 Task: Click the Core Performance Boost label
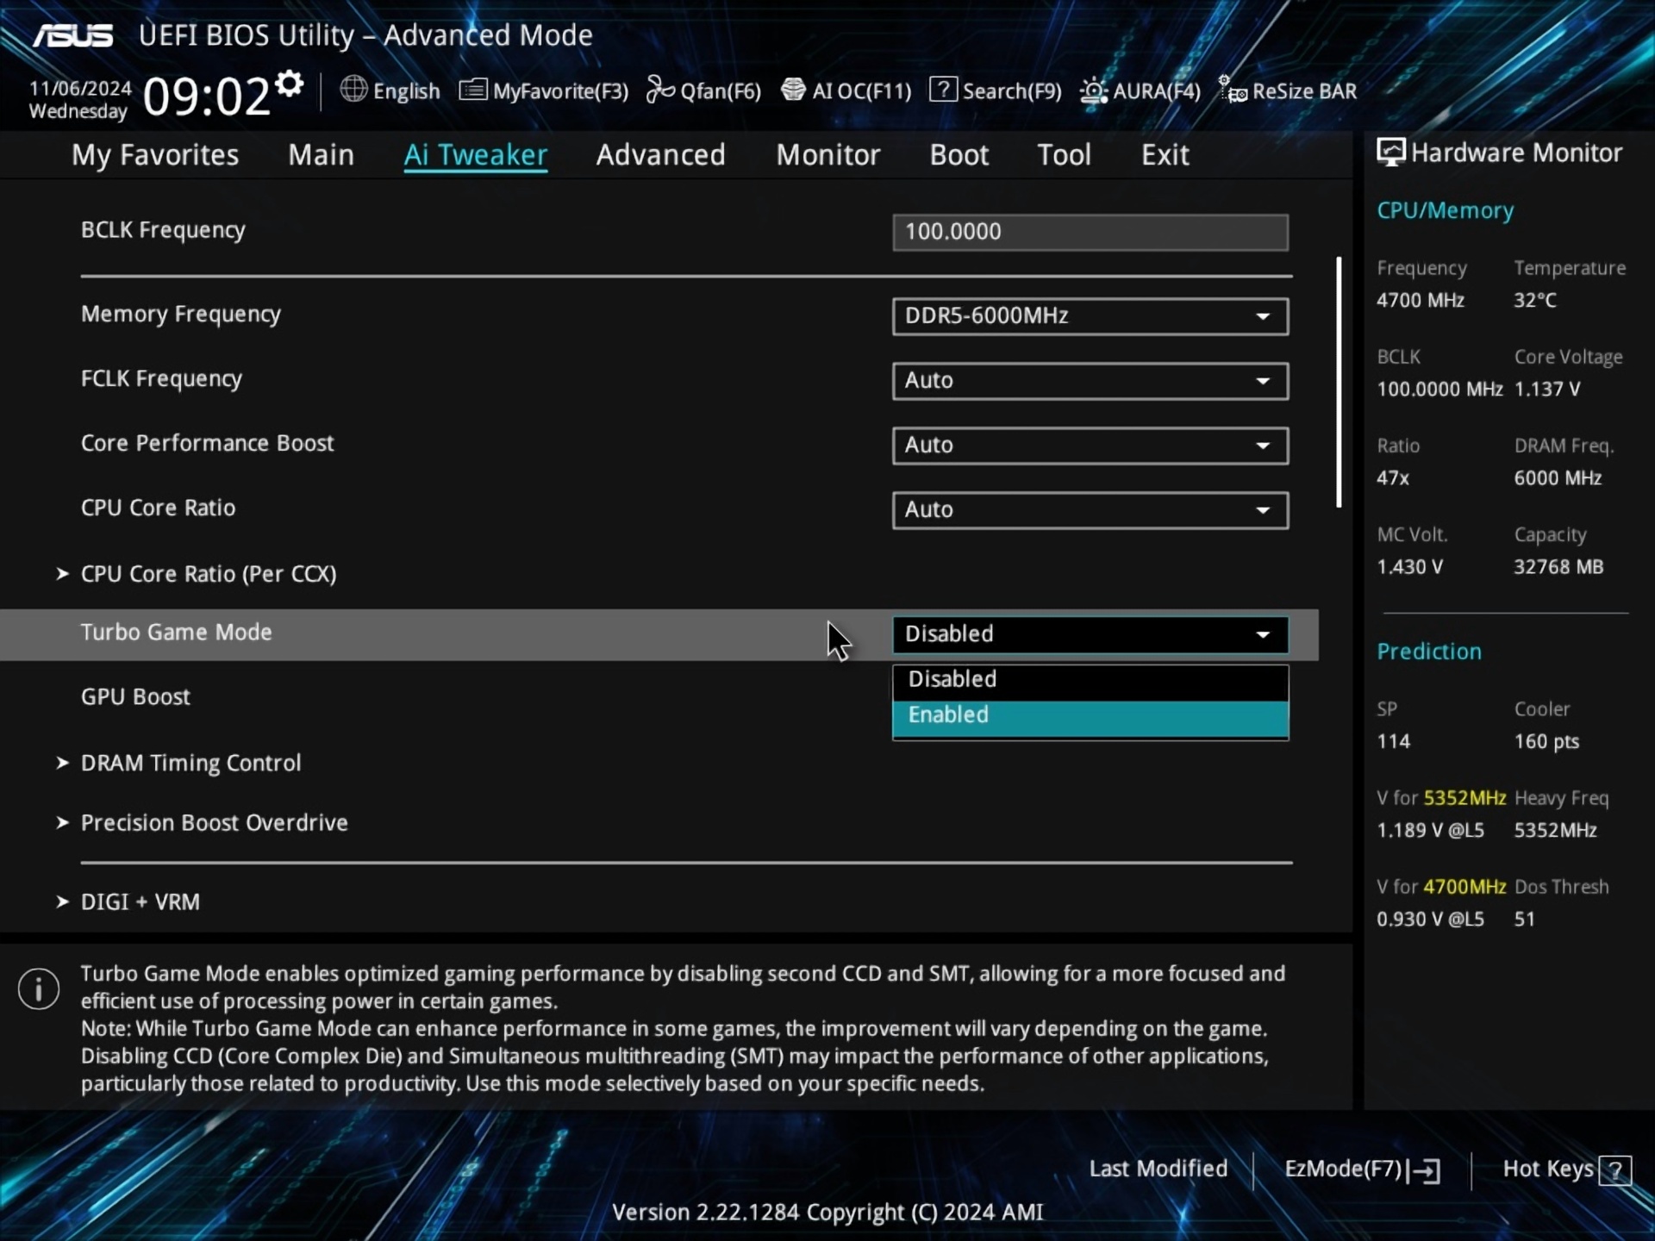[x=207, y=443]
